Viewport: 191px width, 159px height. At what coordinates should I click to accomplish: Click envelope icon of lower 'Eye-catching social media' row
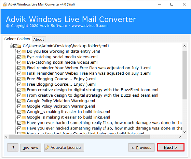click(x=24, y=62)
